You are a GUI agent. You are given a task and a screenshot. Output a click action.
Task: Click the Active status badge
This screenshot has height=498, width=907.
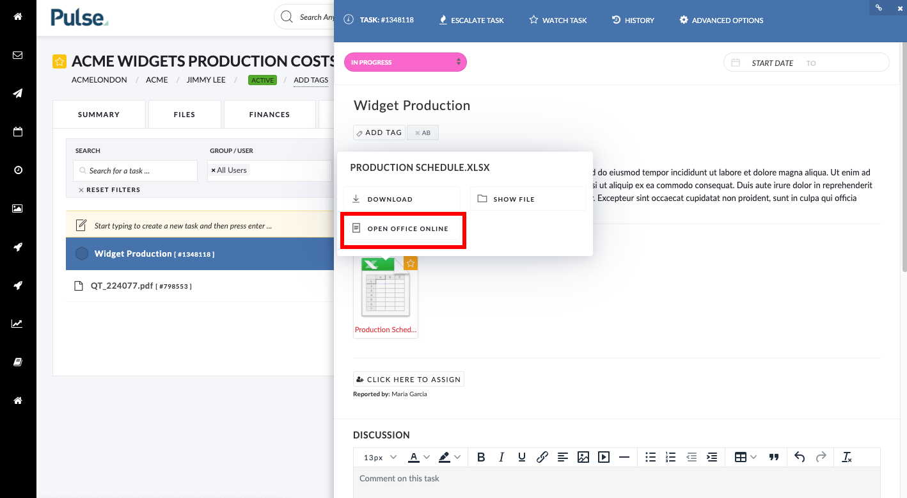tap(262, 80)
